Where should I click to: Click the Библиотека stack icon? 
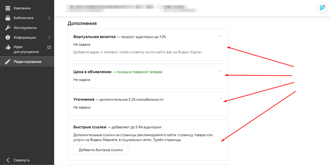(x=8, y=18)
